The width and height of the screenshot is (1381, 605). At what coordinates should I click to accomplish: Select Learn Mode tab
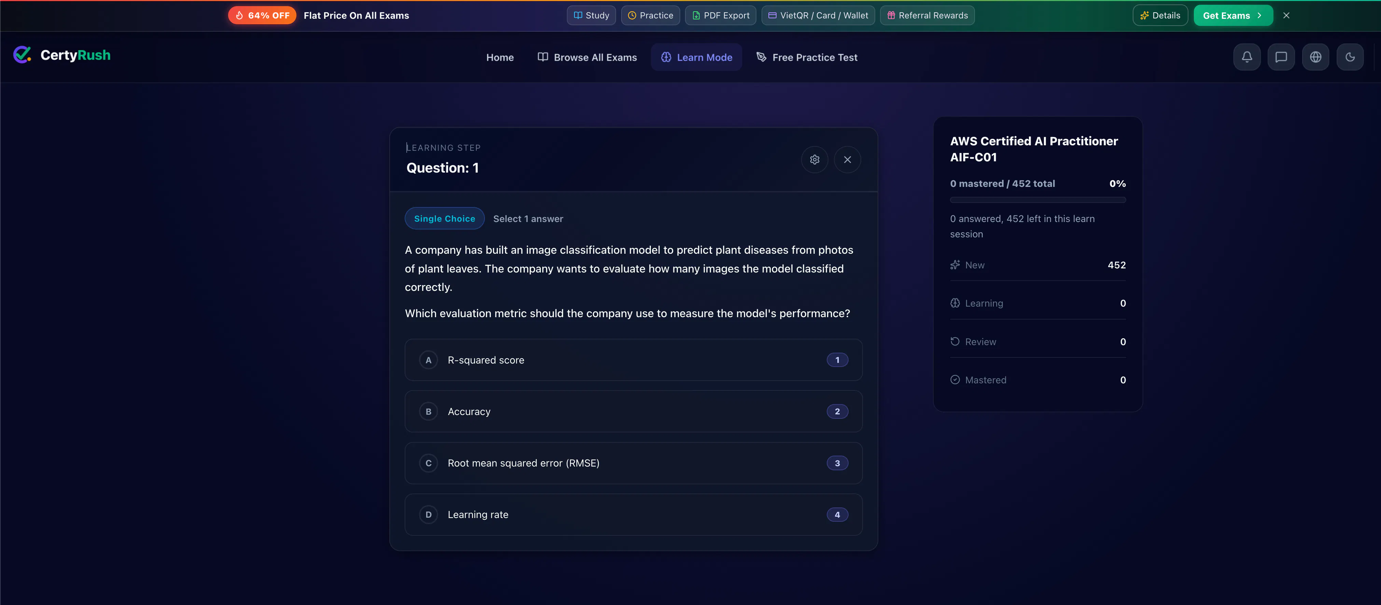[696, 57]
